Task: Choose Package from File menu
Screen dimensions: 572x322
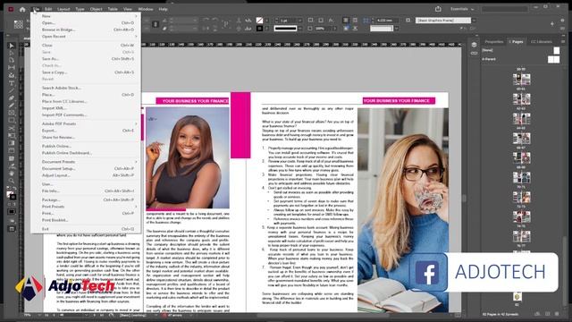Action: 86,199
